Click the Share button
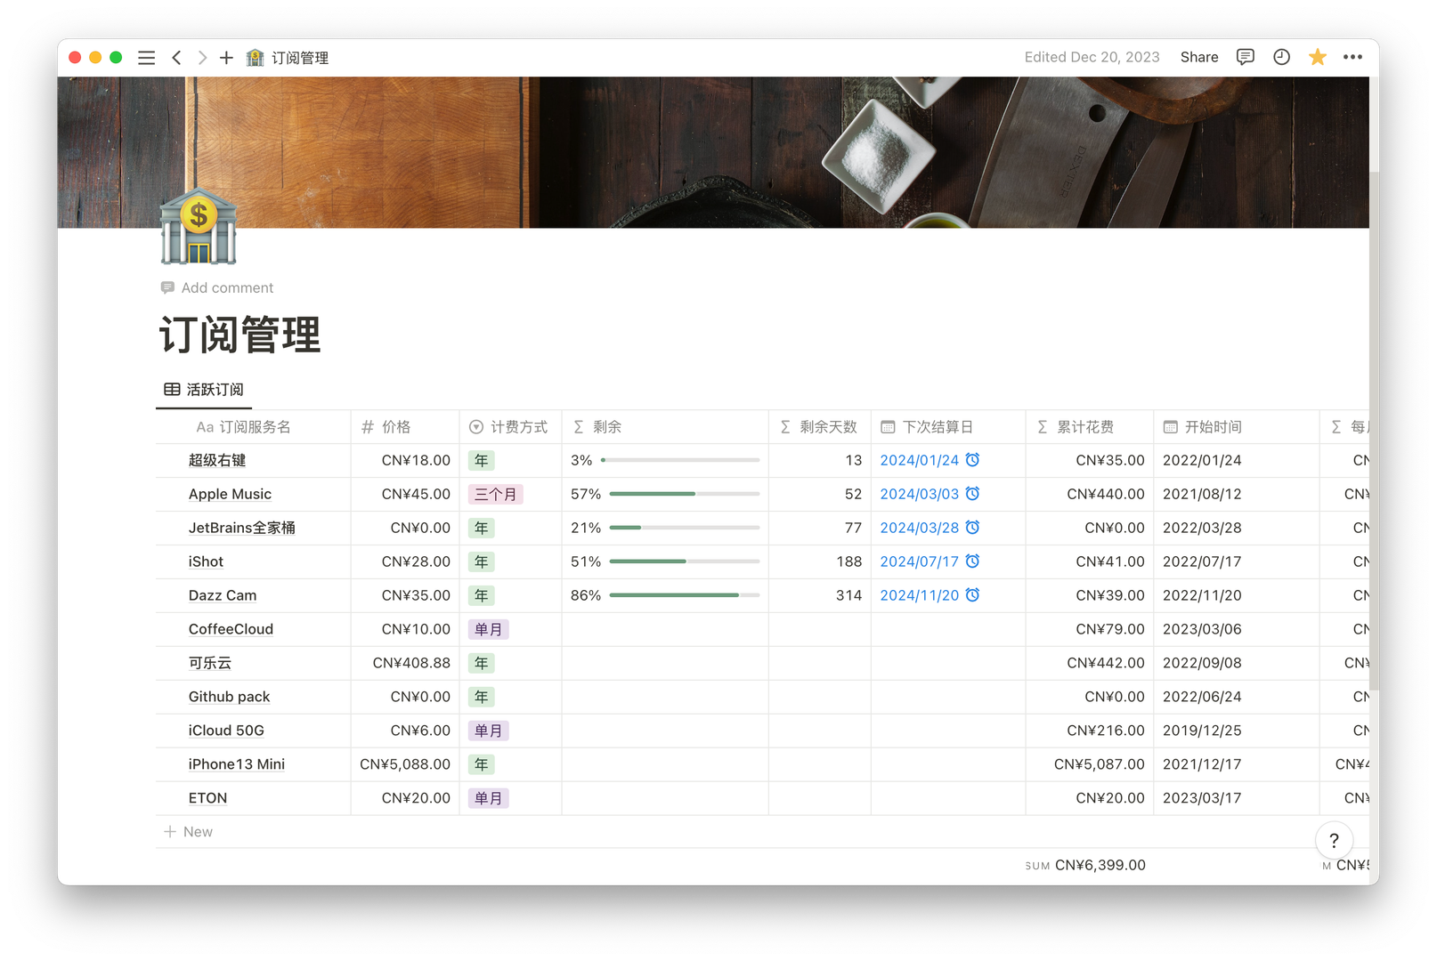1437x961 pixels. (1198, 57)
